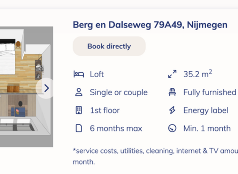Click the 1st floor label
This screenshot has width=238, height=174.
(x=105, y=110)
